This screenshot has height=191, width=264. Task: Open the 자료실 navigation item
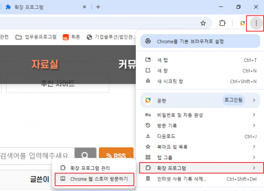[x=45, y=64]
